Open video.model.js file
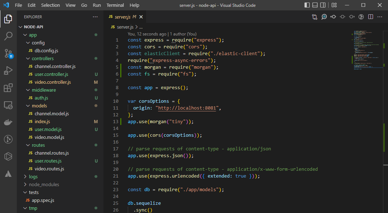388x213 pixels. 49,137
